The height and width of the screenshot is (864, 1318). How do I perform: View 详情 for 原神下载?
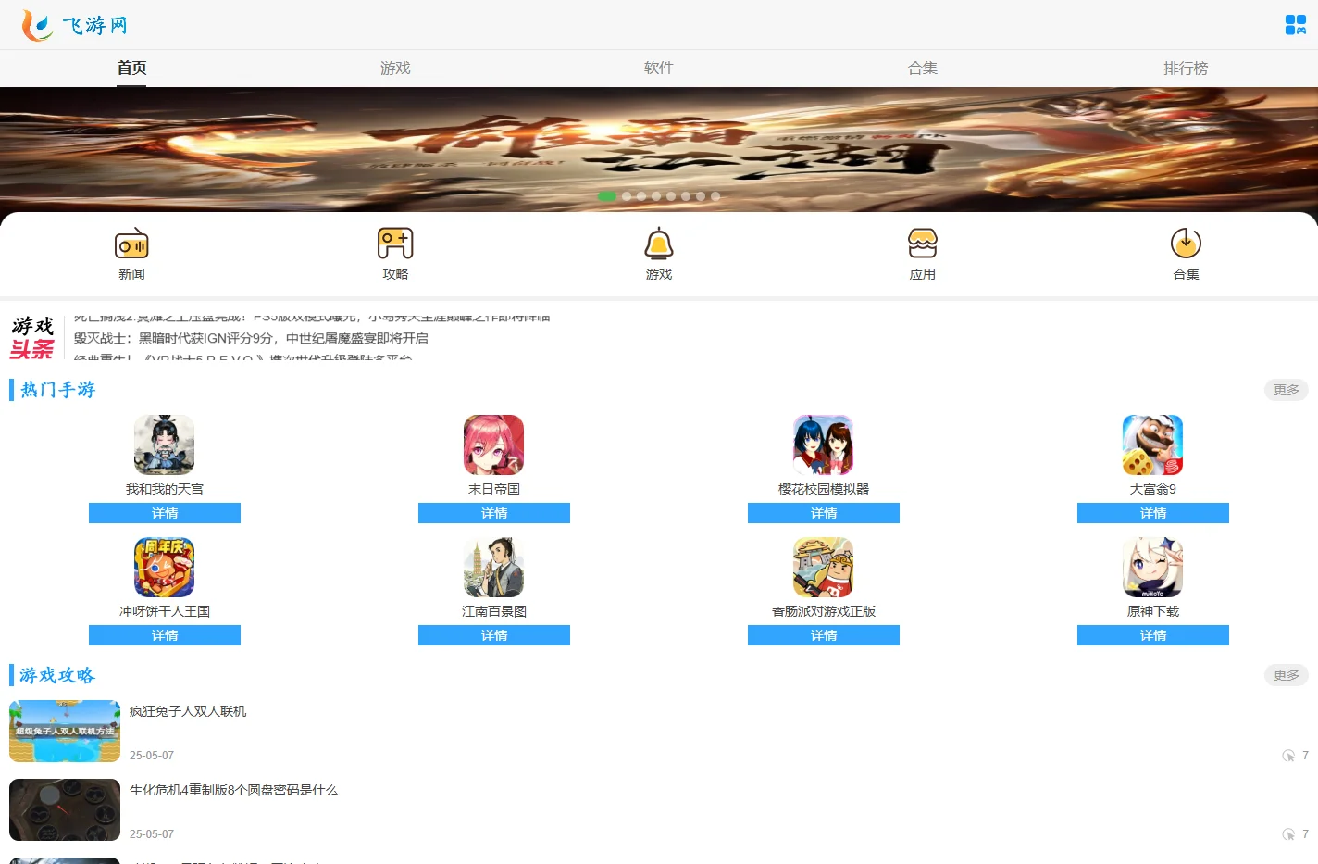pyautogui.click(x=1153, y=635)
